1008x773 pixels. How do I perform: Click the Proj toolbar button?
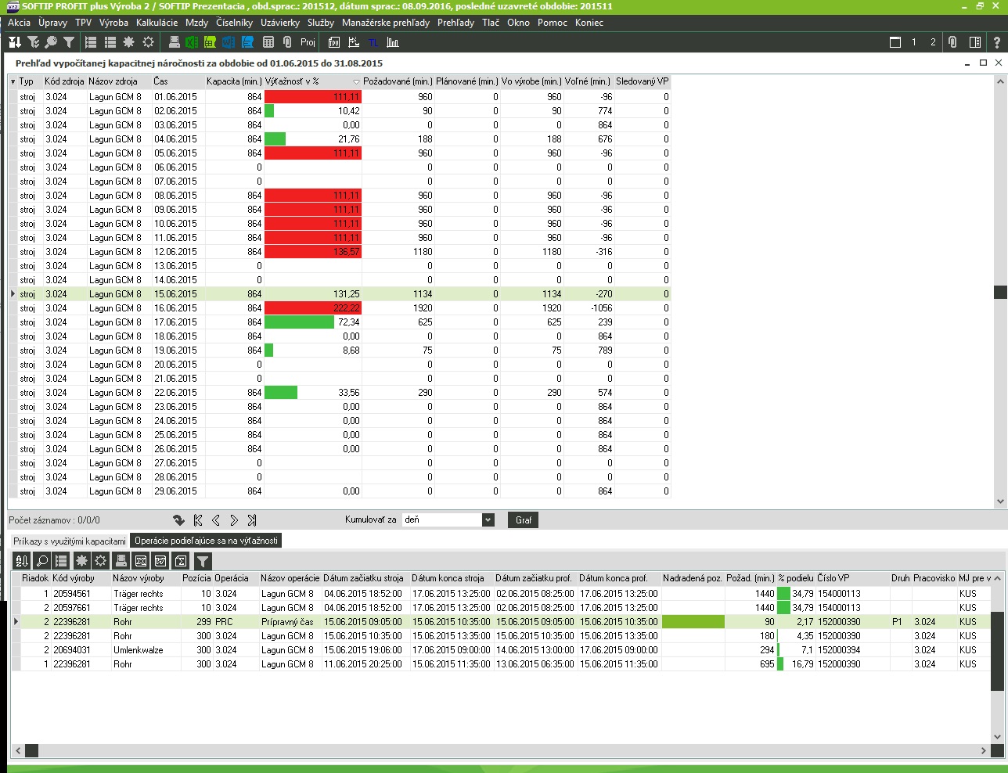(308, 42)
